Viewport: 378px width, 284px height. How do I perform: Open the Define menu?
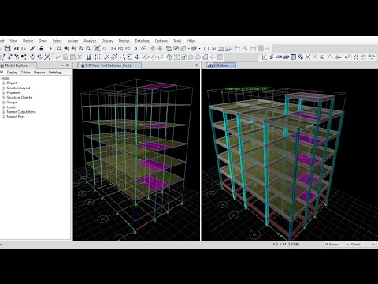click(28, 41)
